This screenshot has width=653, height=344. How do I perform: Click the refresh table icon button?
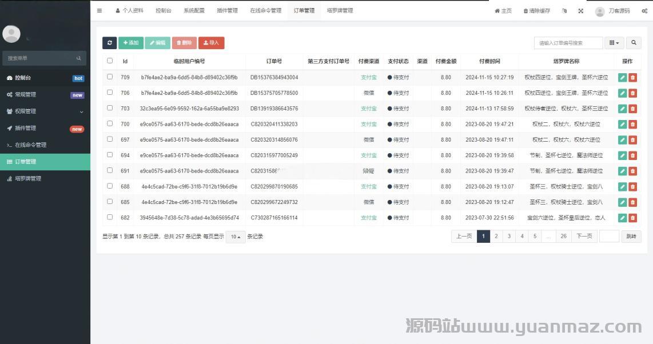click(109, 43)
